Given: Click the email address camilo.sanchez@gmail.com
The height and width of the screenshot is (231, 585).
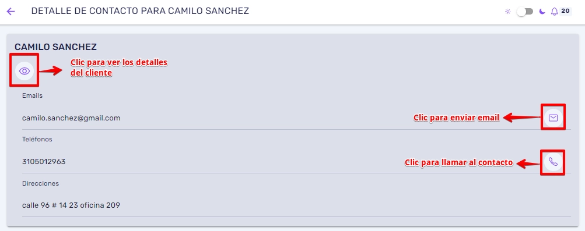Looking at the screenshot, I should click(x=71, y=118).
